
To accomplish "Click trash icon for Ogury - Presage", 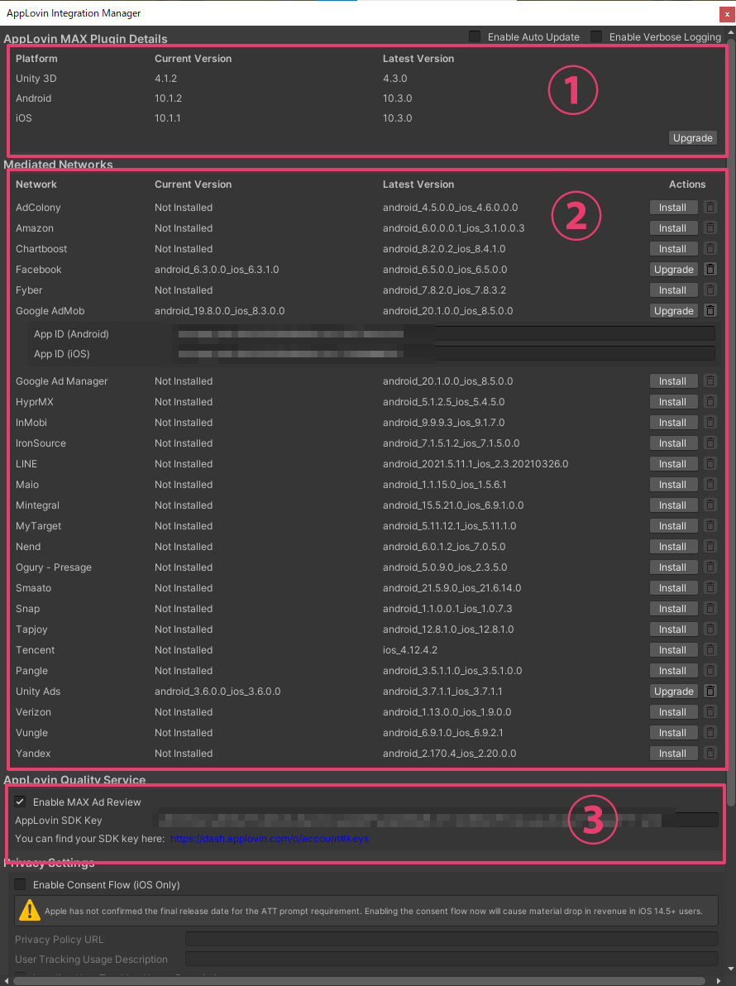I will pos(710,567).
